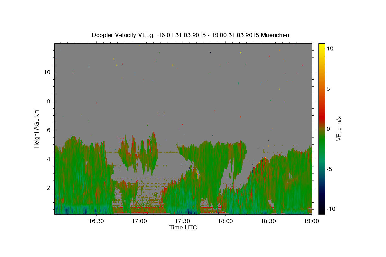Click the Time UTC axis title

[x=183, y=227]
